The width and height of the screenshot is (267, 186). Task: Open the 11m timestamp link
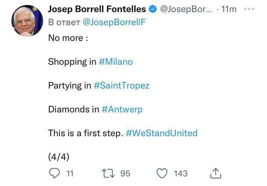(229, 9)
